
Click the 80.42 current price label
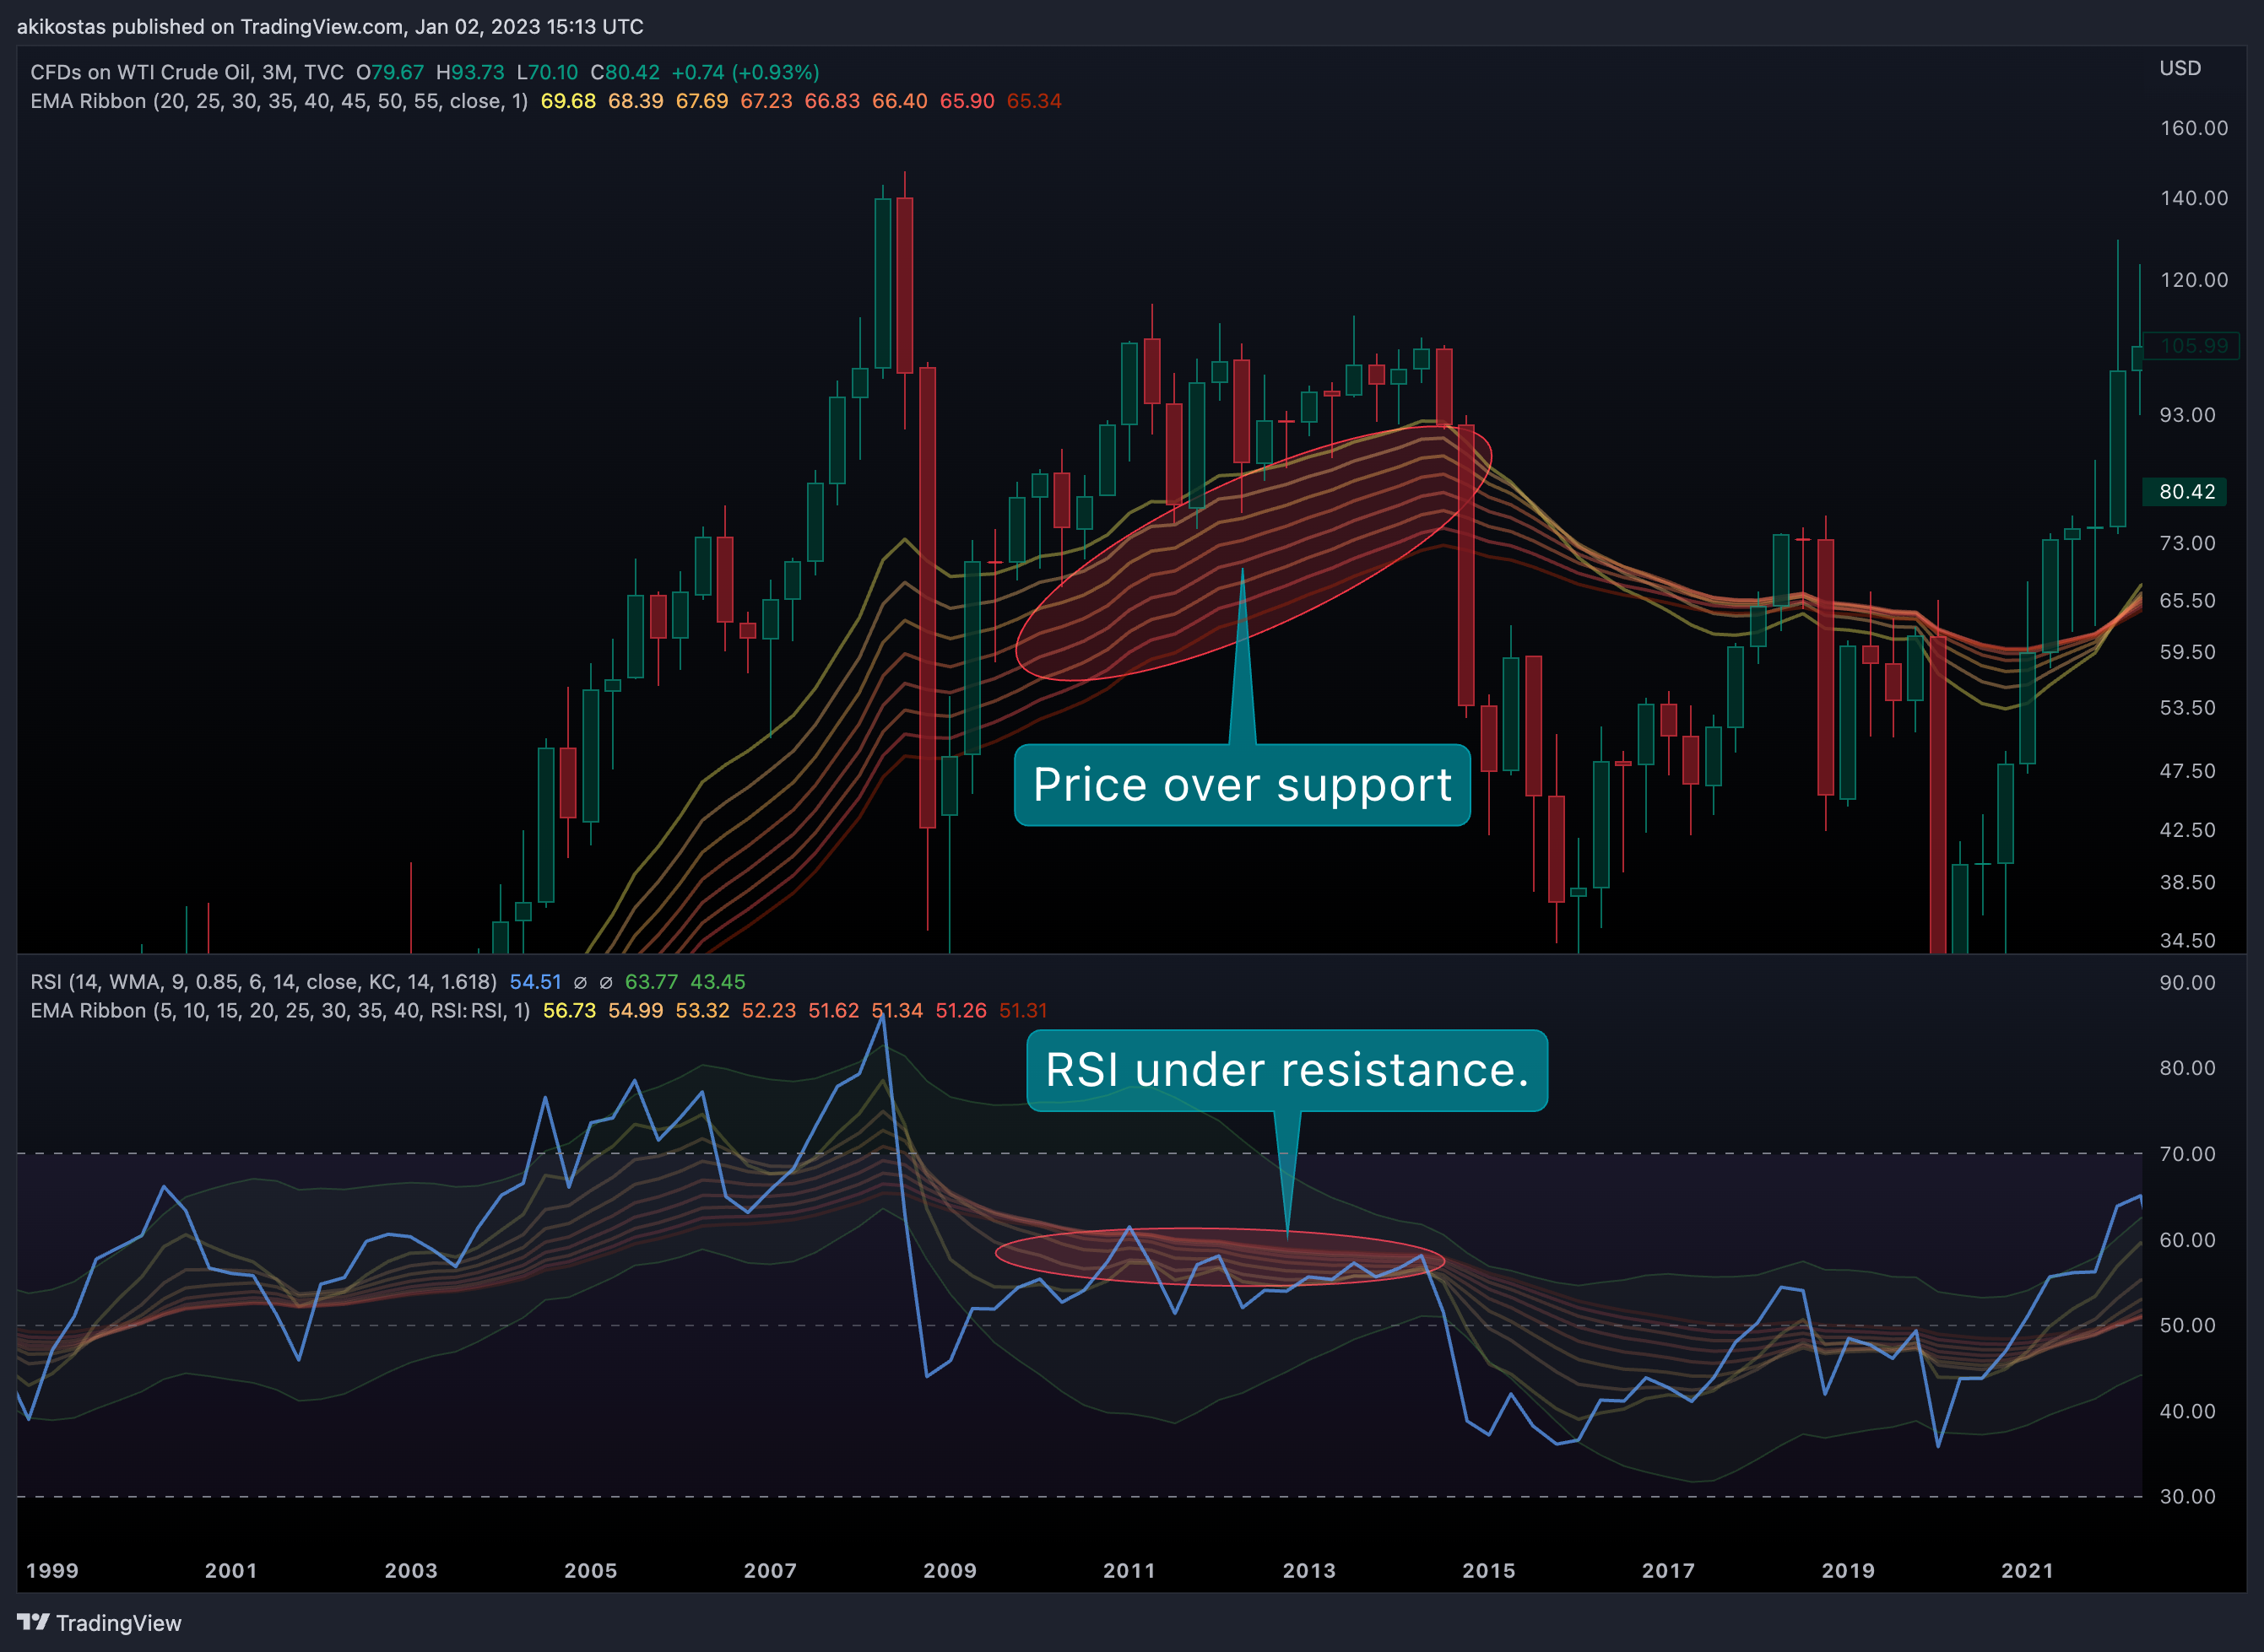(2185, 491)
